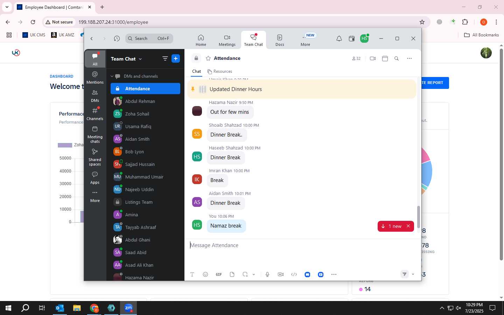View the 32 channel members

[356, 58]
